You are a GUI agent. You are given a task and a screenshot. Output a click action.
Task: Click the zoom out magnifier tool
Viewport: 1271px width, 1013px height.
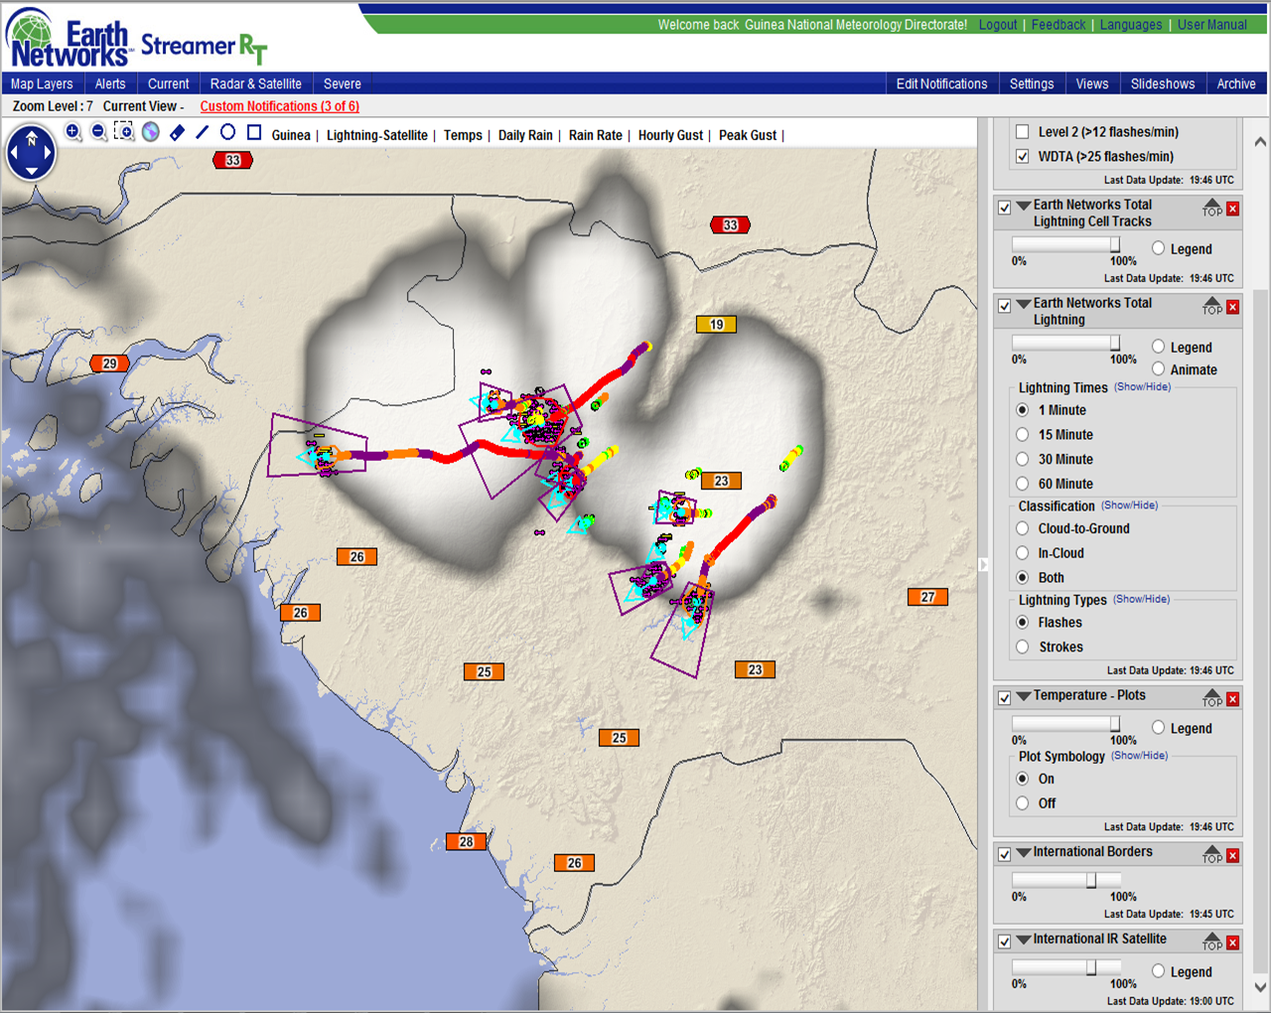point(98,131)
